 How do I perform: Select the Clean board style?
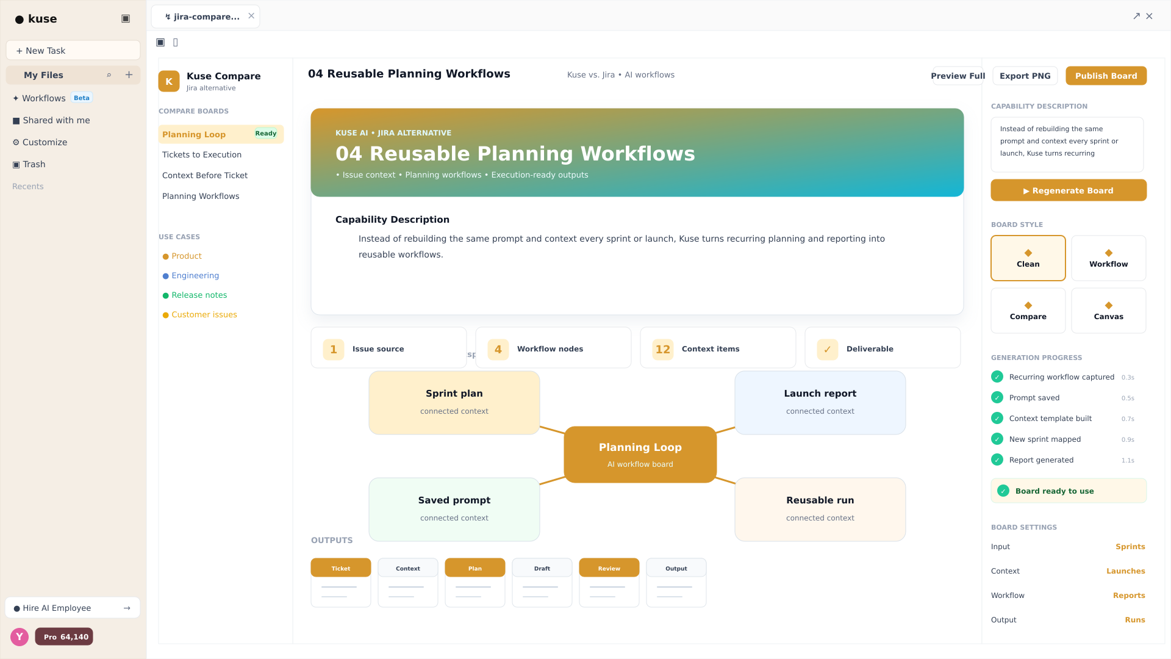pos(1028,258)
